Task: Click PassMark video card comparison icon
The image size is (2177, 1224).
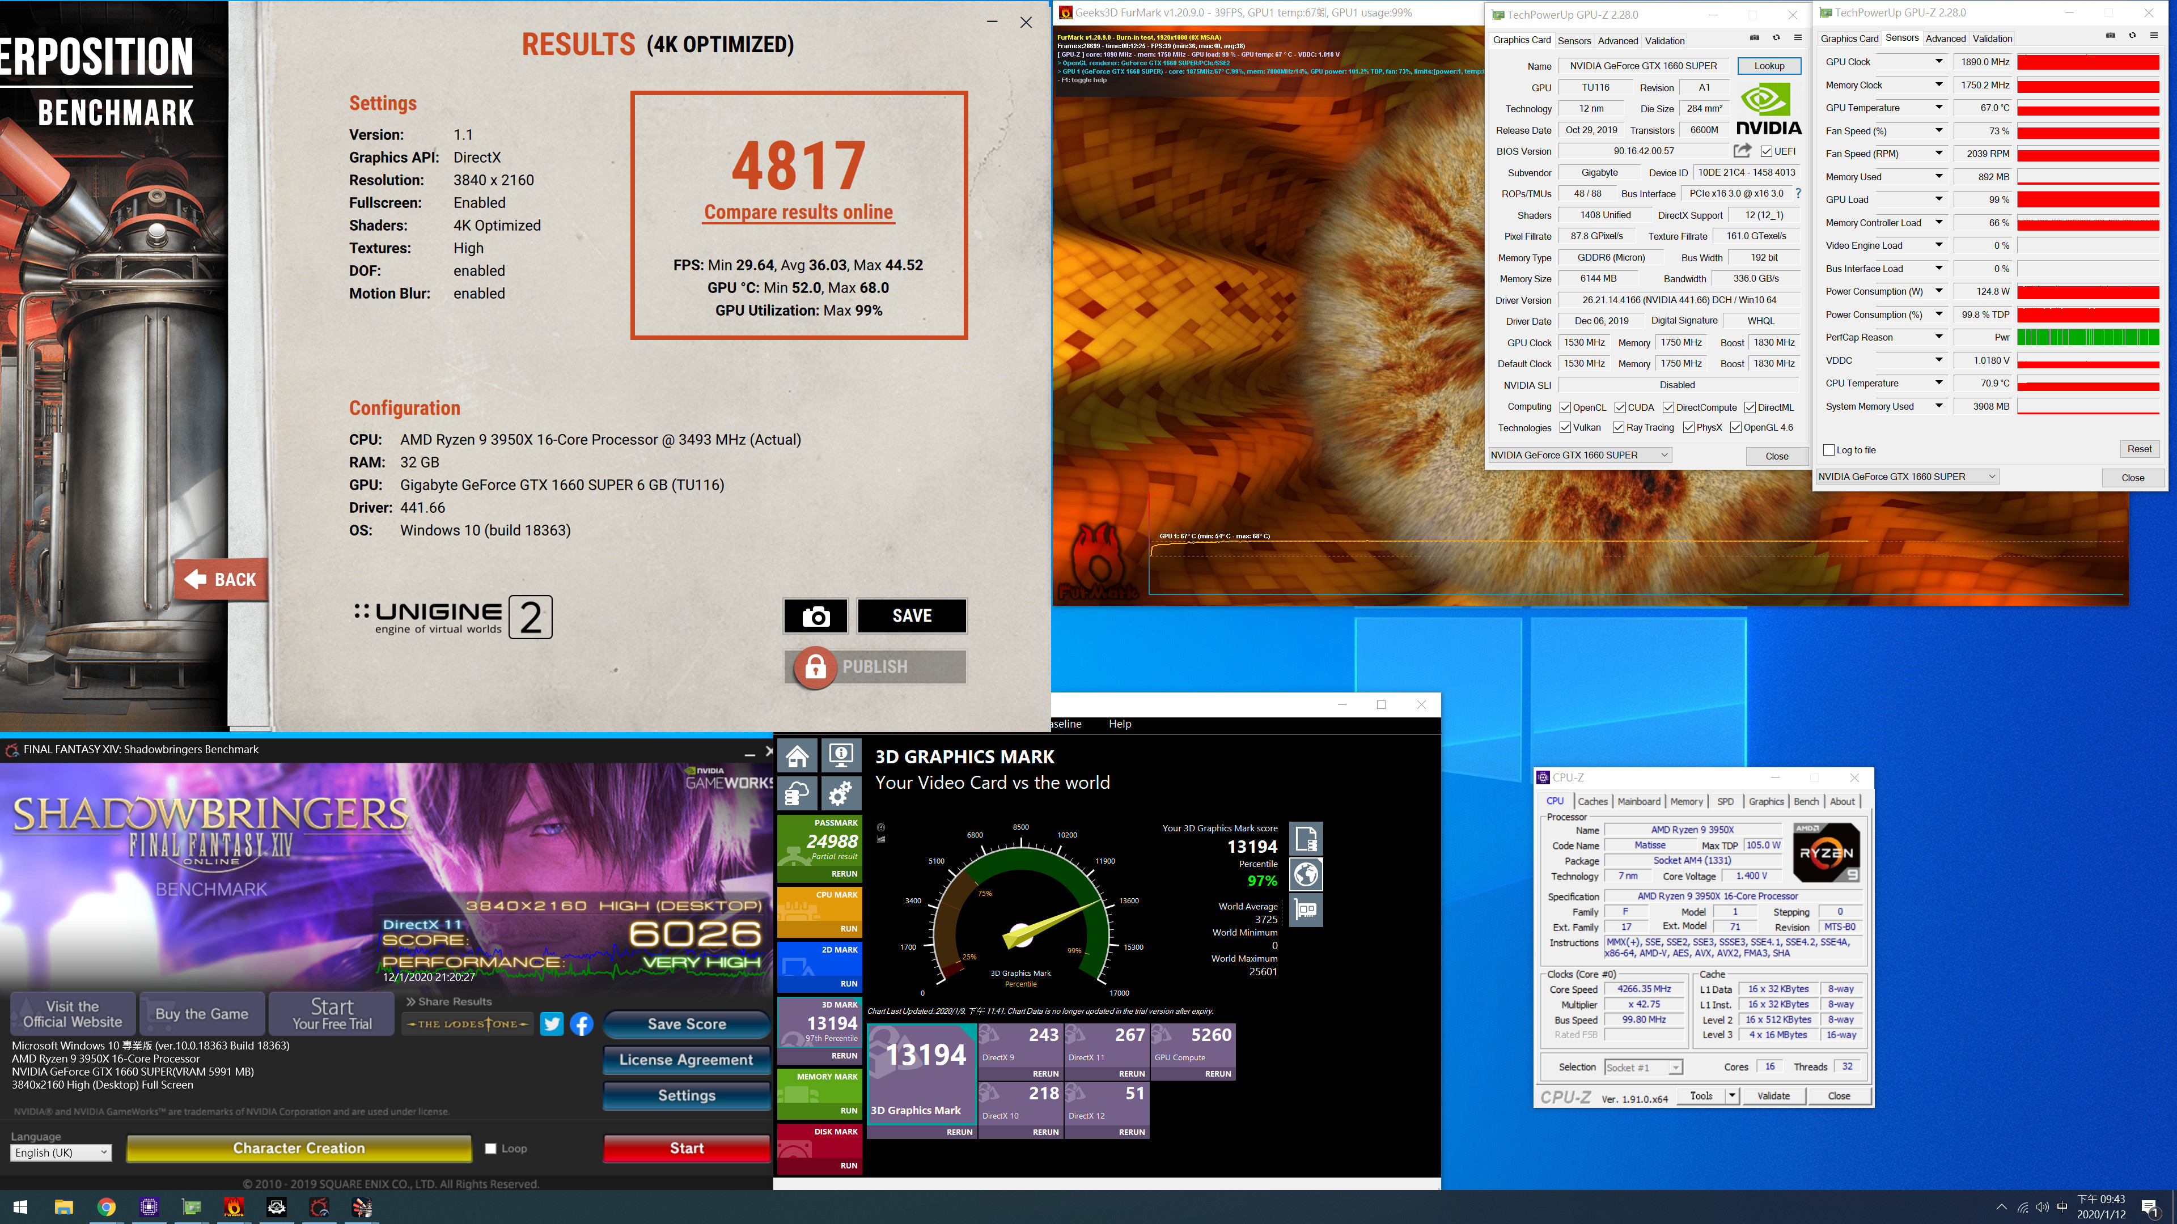Action: [x=1306, y=909]
